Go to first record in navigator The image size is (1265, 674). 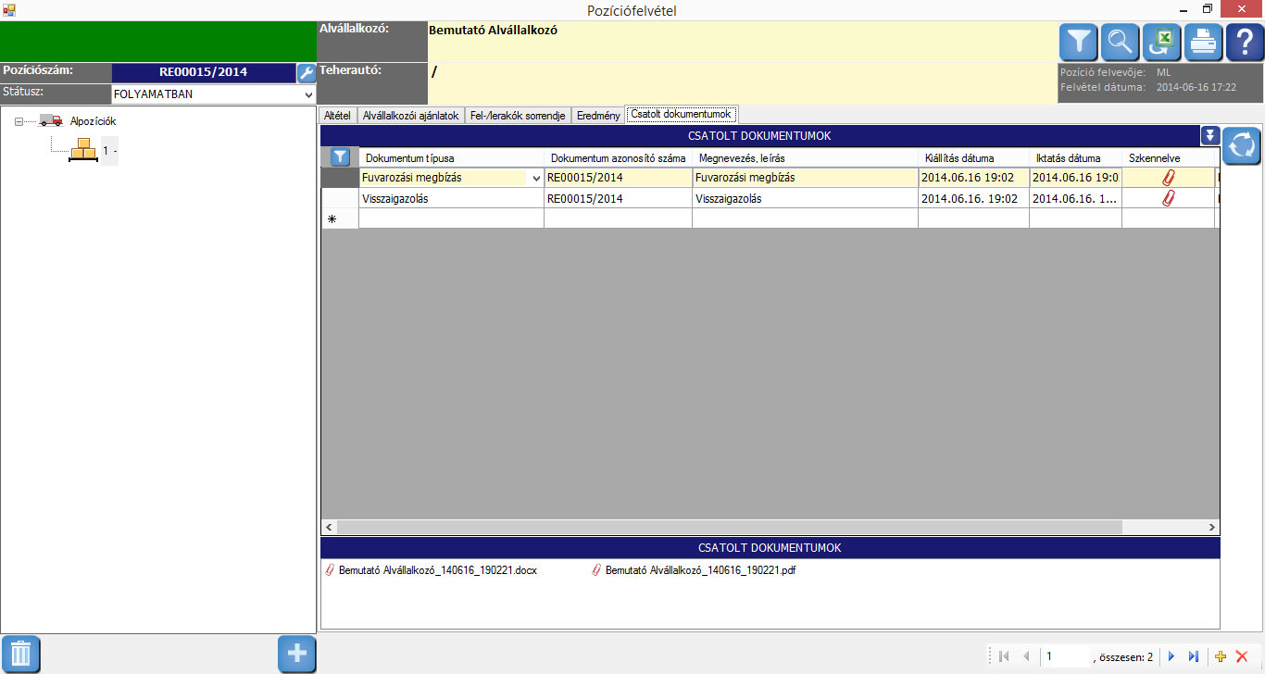[x=1004, y=656]
